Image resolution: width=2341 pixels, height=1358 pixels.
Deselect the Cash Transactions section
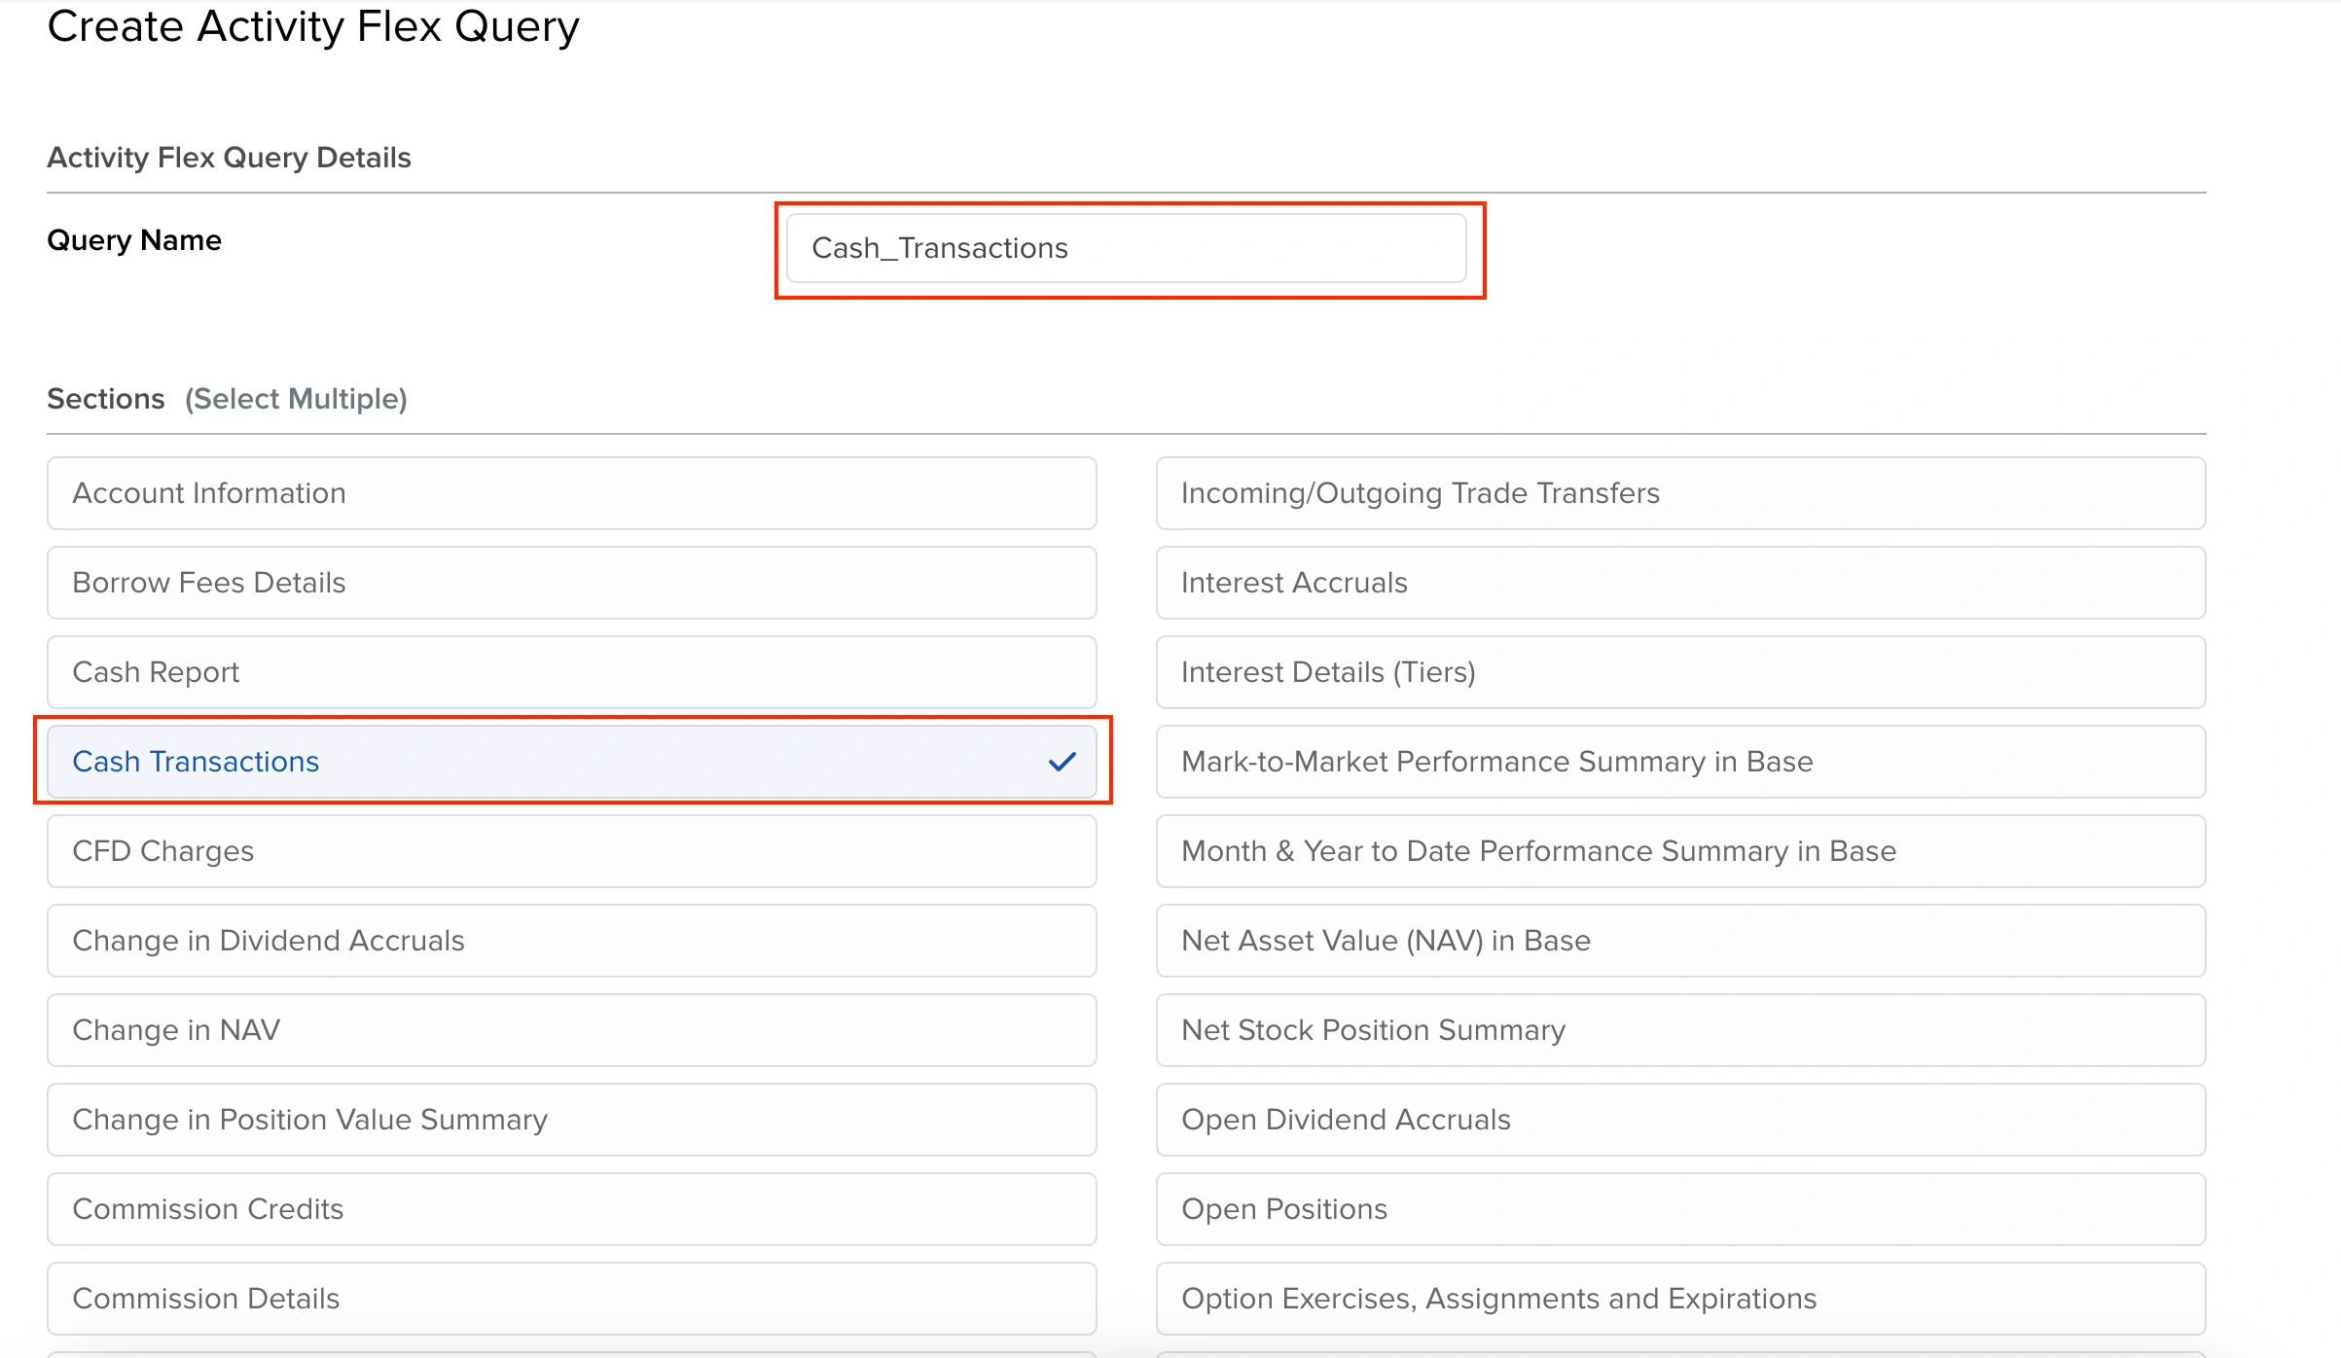click(x=571, y=762)
